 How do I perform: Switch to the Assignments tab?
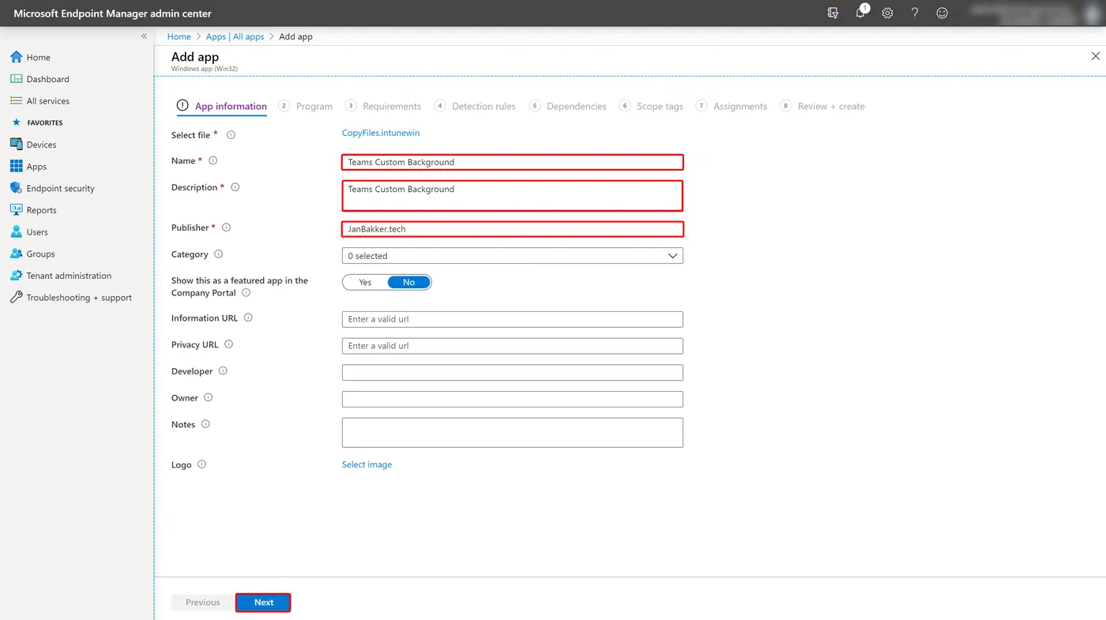[x=732, y=106]
